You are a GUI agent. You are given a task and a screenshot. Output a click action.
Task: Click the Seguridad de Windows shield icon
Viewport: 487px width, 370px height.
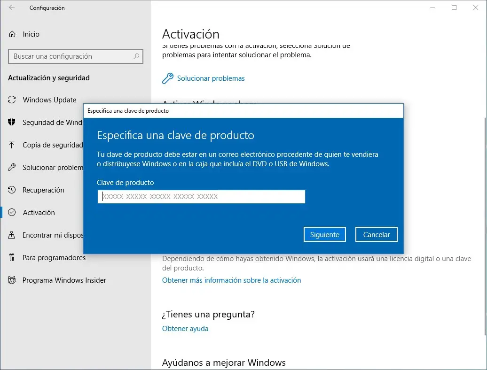point(11,122)
